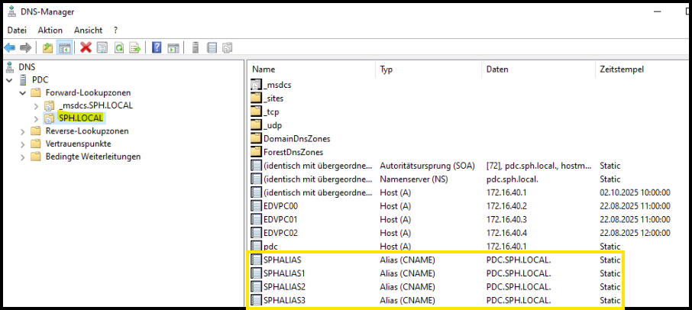This screenshot has height=310, width=692.
Task: Click the server tower icon in toolbar
Action: click(x=195, y=48)
